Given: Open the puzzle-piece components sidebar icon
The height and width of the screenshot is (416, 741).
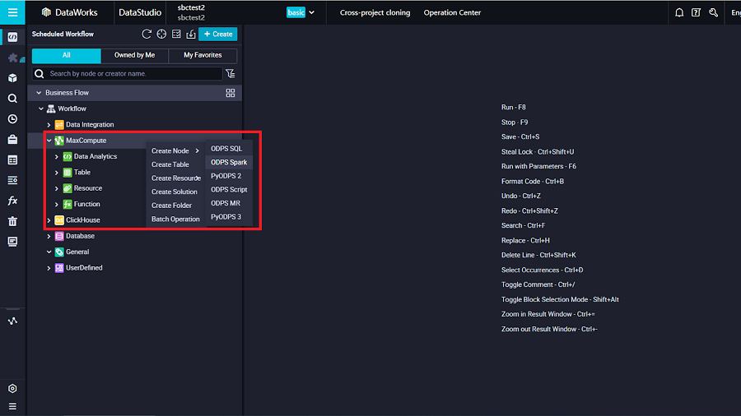Looking at the screenshot, I should tap(12, 58).
